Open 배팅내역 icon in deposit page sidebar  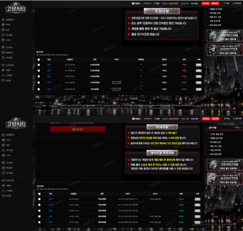pos(3,168)
